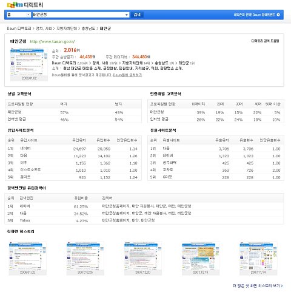Screen dimensions: 291x292
Task: Click the 검색 search button
Action: [x=137, y=15]
